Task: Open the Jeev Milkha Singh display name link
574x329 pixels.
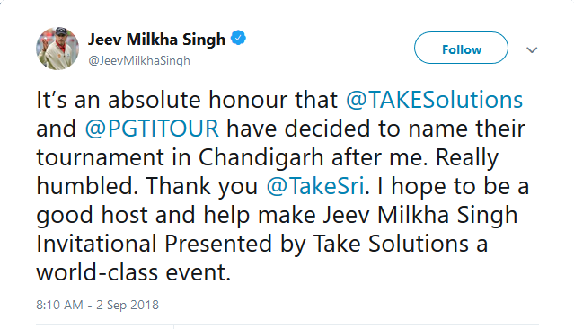Action: coord(156,40)
